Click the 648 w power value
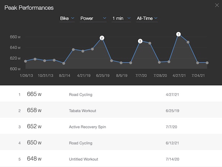The width and height of the screenshot is (222, 167). click(34, 159)
